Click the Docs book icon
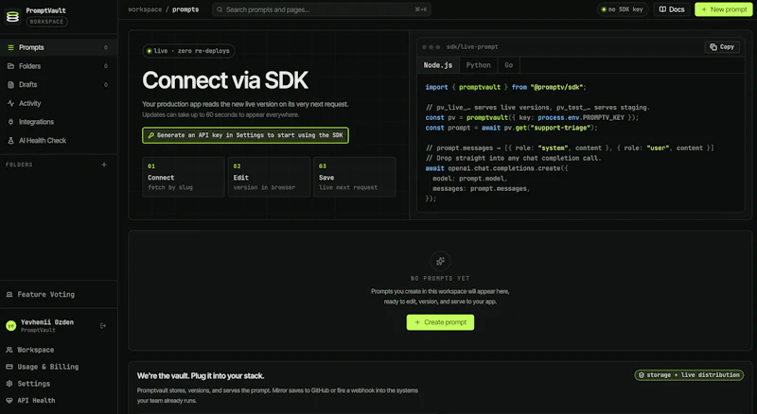This screenshot has height=414, width=757. [x=662, y=9]
